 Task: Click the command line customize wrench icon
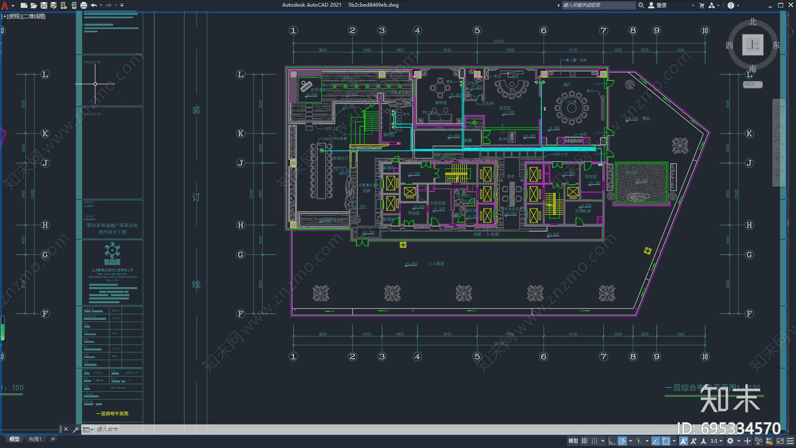pos(76,429)
